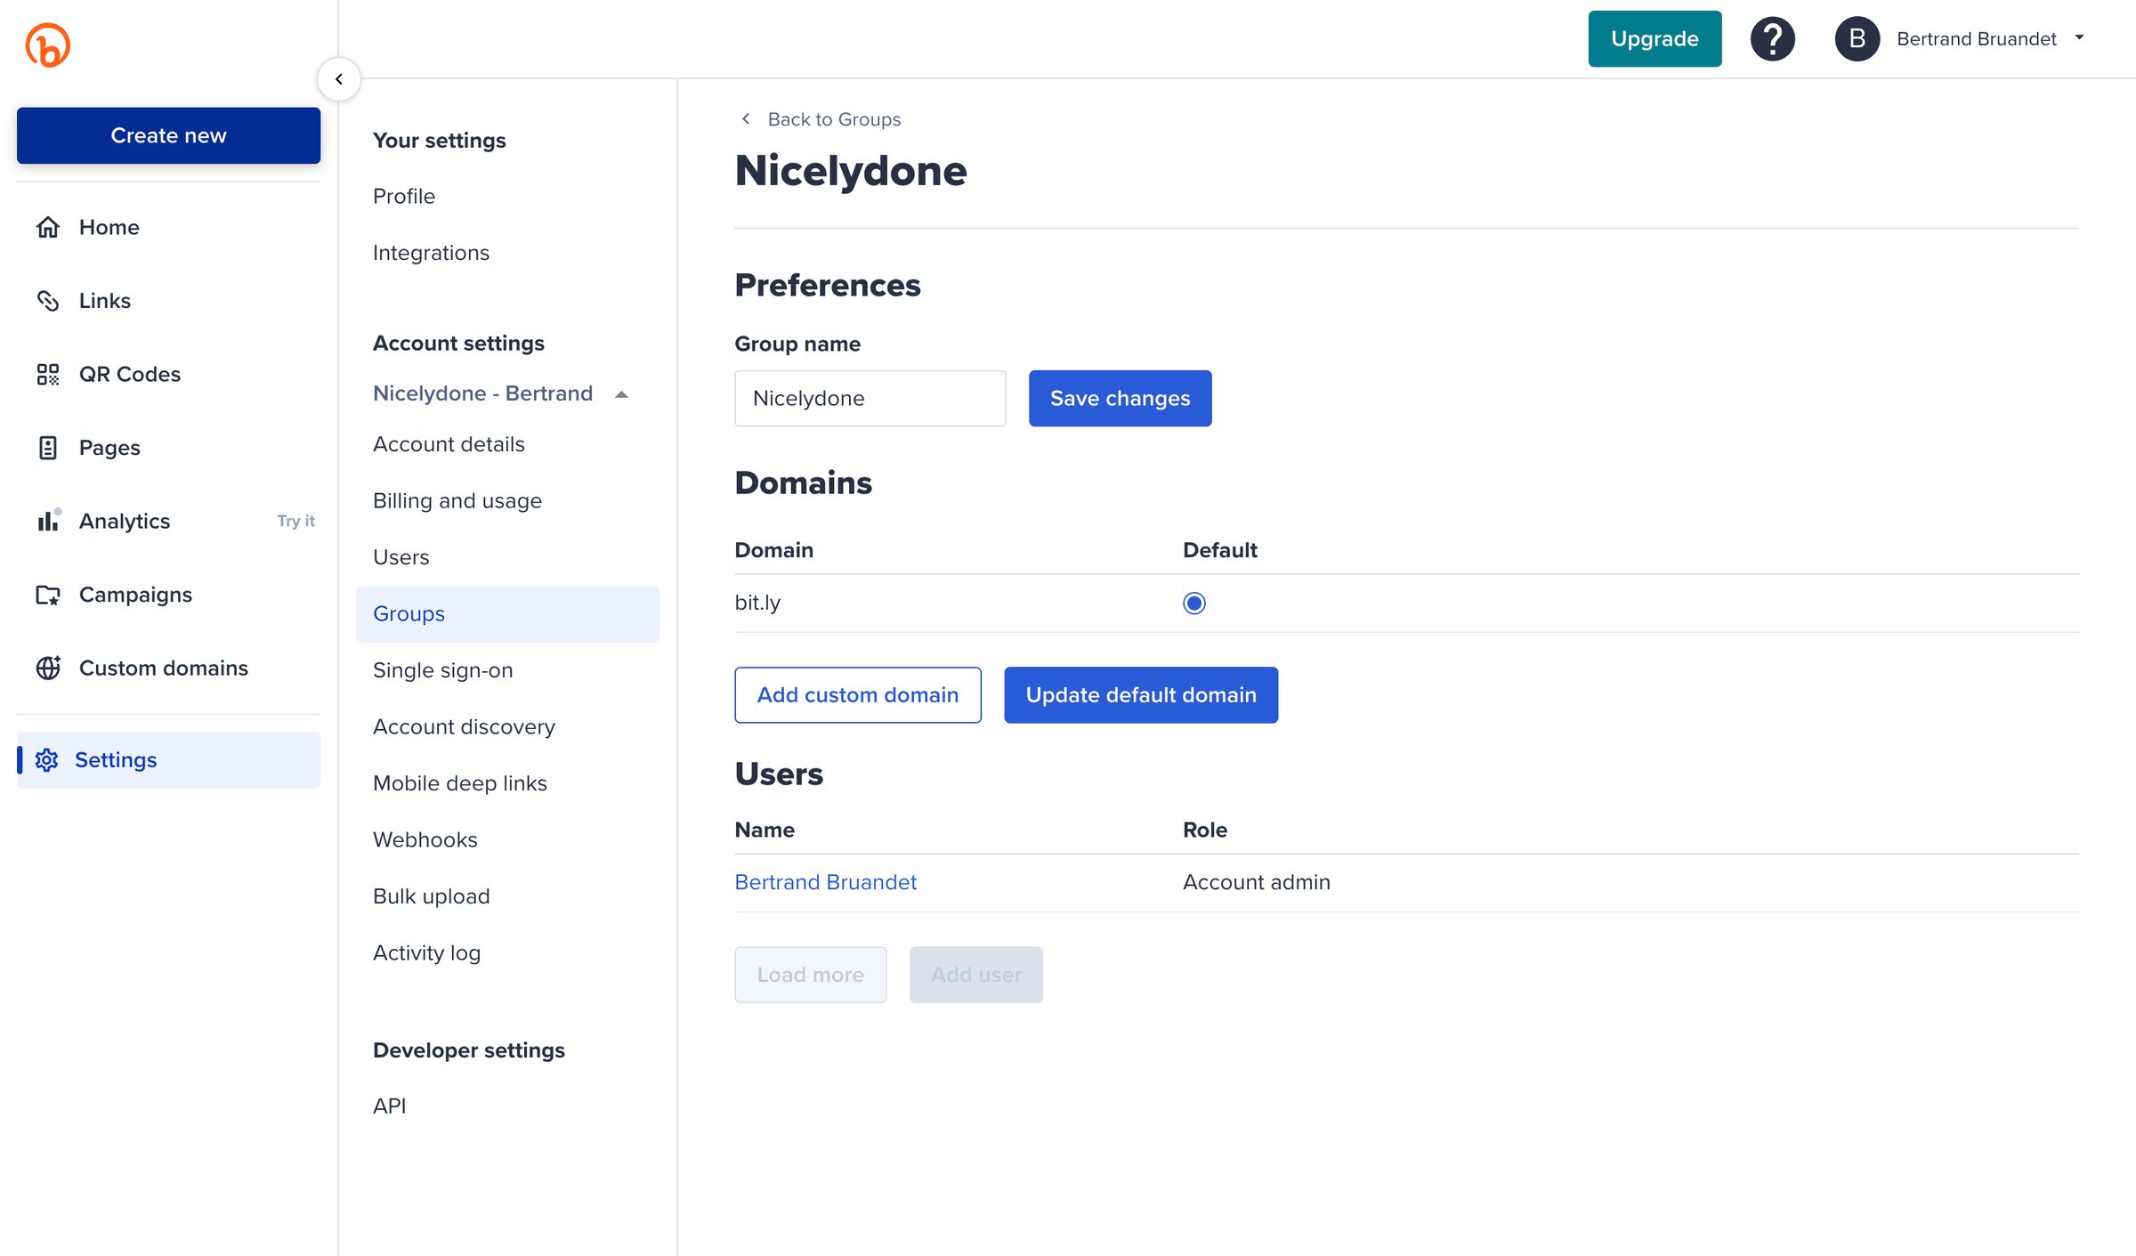Open Links via the chain icon
Viewport: 2136px width, 1256px height.
48,301
